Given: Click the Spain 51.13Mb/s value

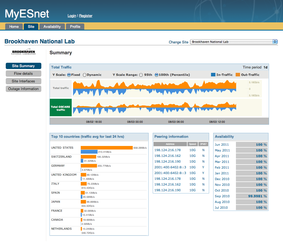Looking at the screenshot, I should click(x=91, y=193).
